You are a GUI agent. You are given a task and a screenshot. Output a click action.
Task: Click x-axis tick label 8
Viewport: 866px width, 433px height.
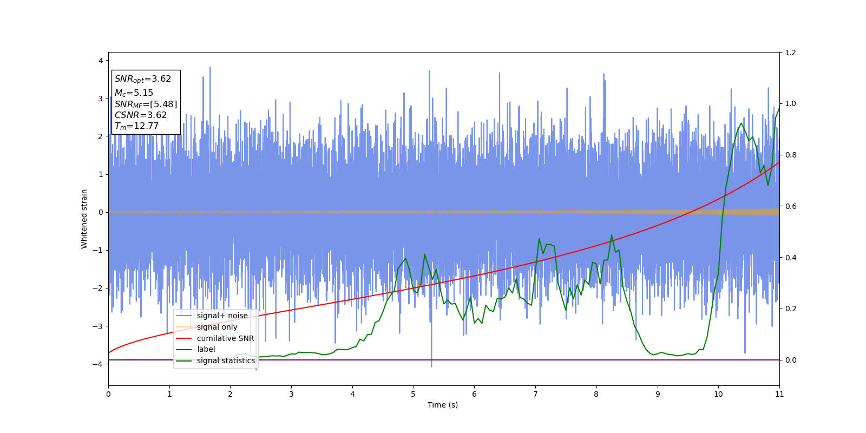click(x=596, y=394)
